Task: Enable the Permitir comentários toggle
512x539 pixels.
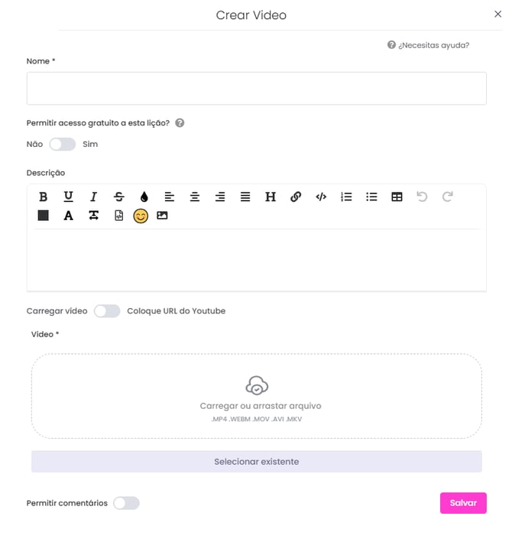Action: click(126, 503)
